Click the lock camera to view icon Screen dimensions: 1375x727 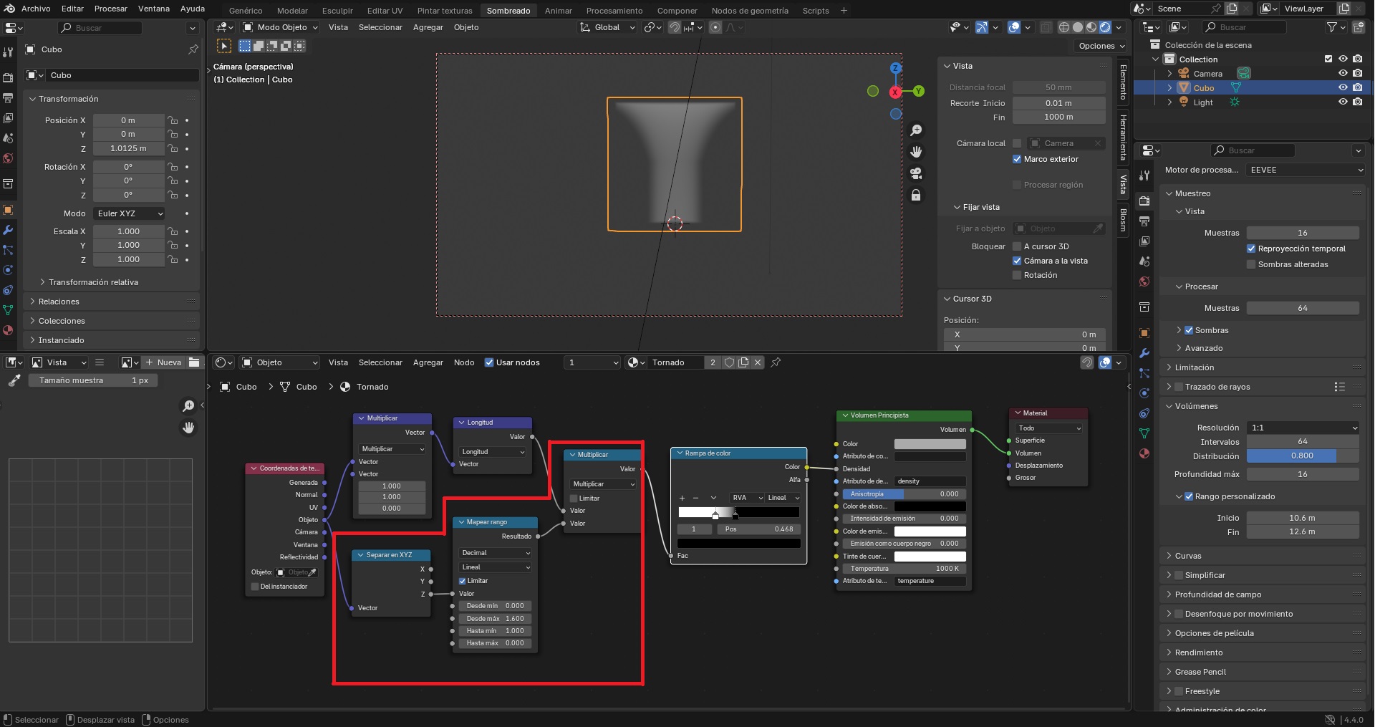pyautogui.click(x=916, y=195)
